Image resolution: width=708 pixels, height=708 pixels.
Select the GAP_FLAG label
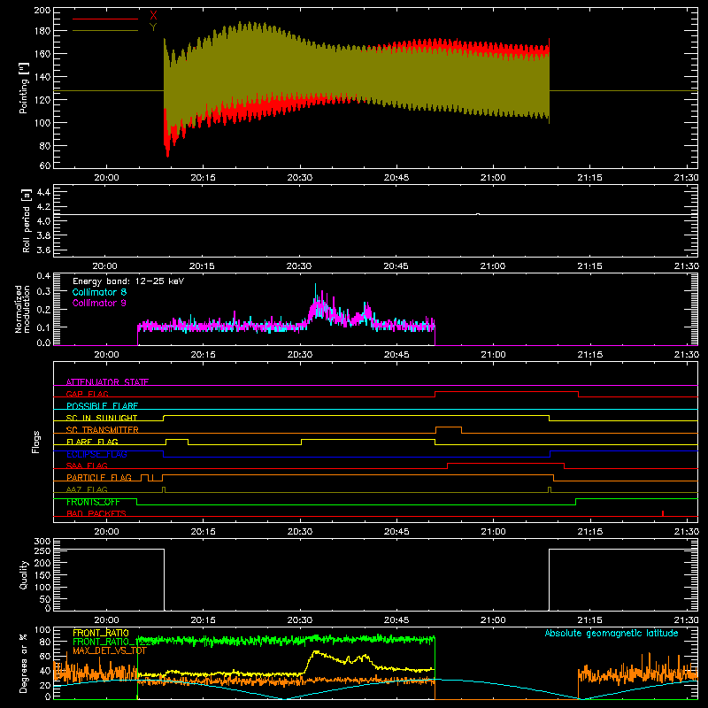pyautogui.click(x=87, y=394)
